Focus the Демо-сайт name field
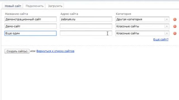Image resolution: width=179 pixels, height=100 pixels. tap(30, 26)
